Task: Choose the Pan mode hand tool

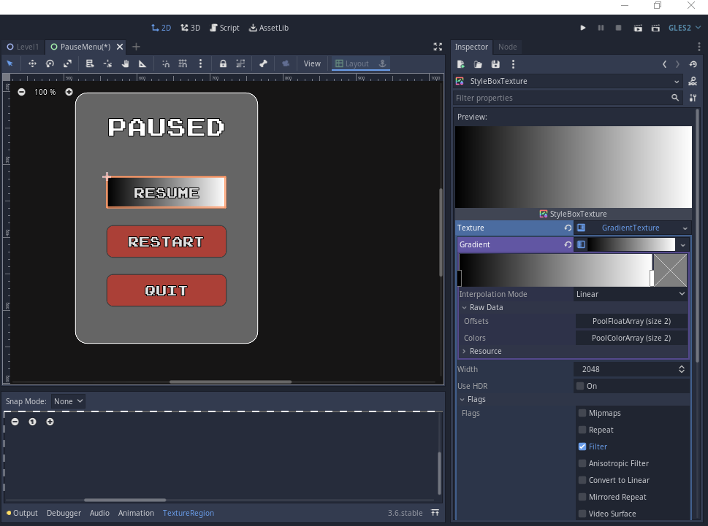Action: coord(125,63)
